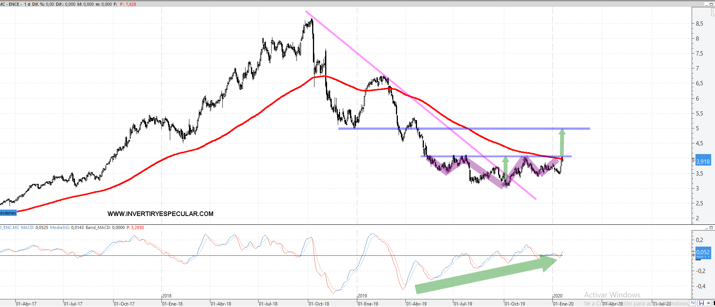Minimize the ENCE price chart panel

tap(706, 4)
